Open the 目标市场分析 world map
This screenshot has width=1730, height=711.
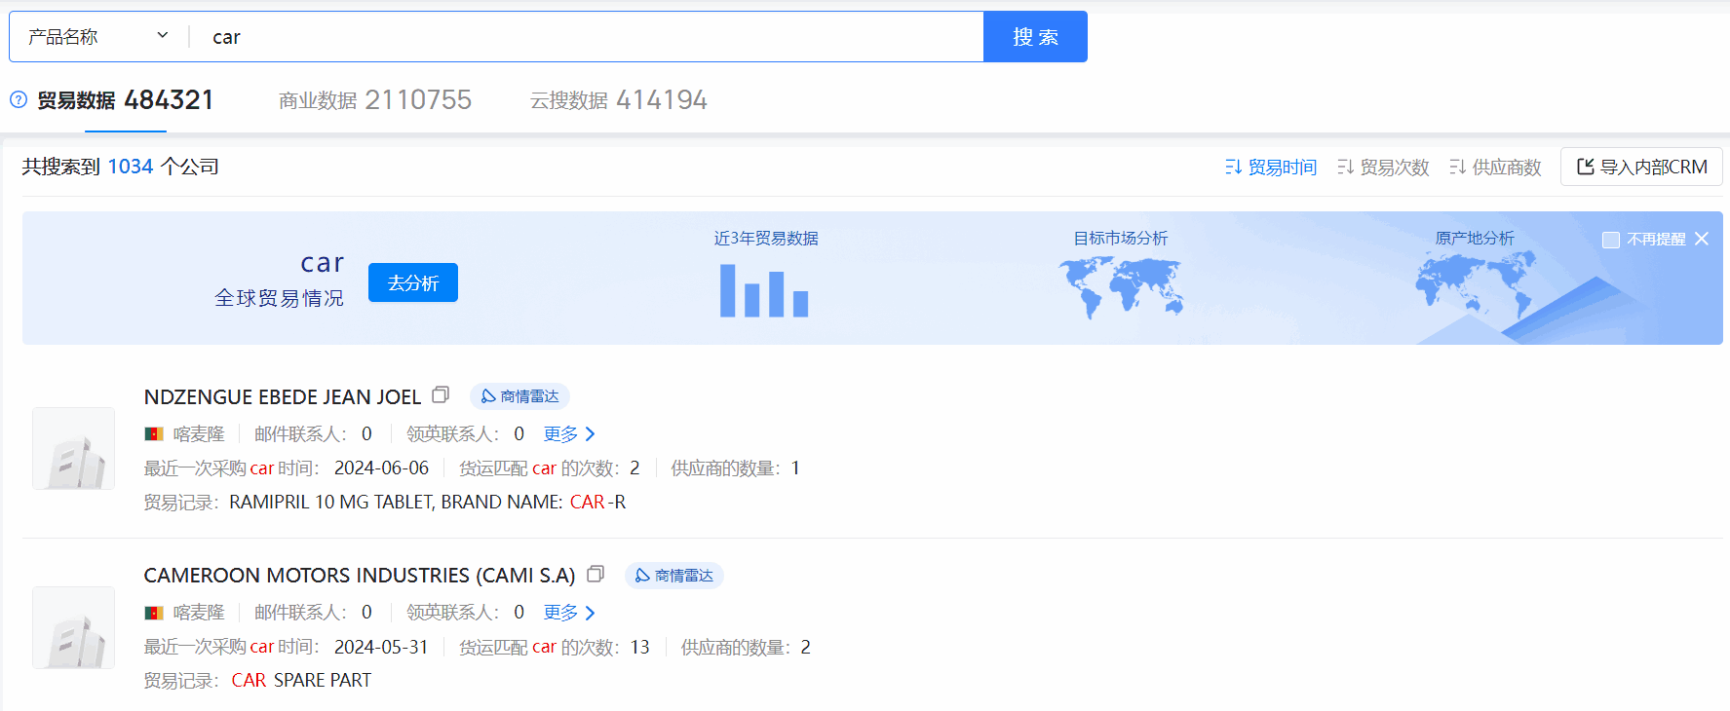coord(1121,286)
